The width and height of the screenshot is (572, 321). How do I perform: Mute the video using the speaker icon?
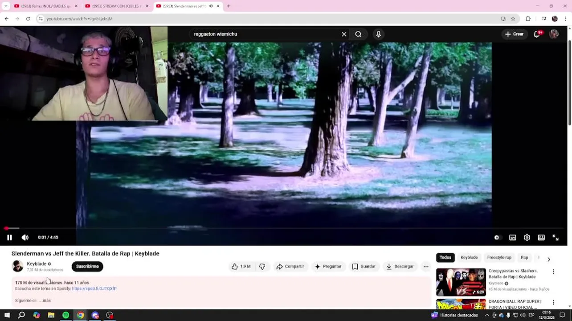[x=25, y=237]
